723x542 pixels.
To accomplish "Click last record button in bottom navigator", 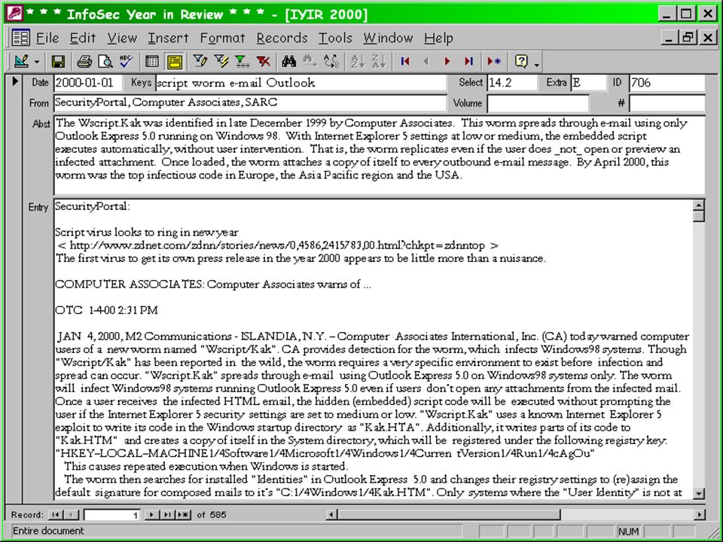I will tap(167, 514).
